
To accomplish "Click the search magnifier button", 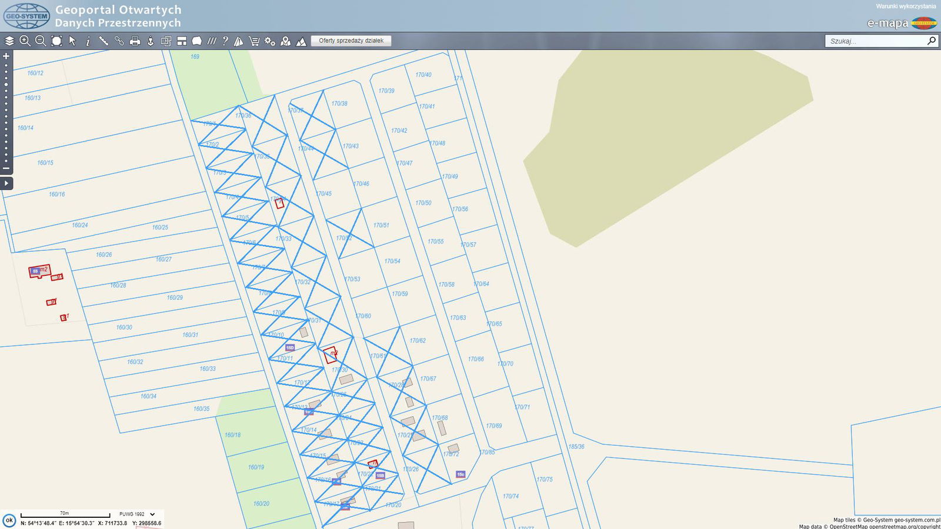I will tap(931, 41).
